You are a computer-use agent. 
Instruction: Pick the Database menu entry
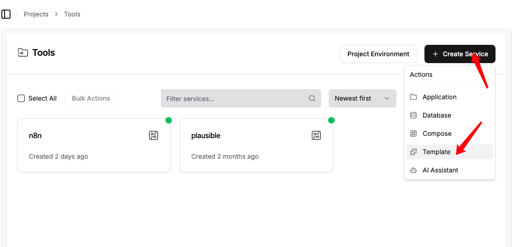coord(437,115)
